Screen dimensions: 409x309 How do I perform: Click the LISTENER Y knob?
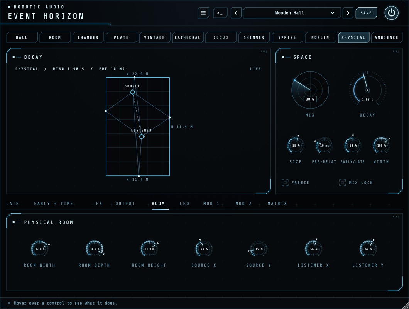coord(368,249)
